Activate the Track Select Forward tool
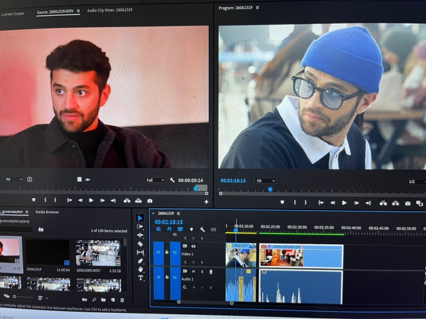The height and width of the screenshot is (319, 426). click(x=140, y=227)
